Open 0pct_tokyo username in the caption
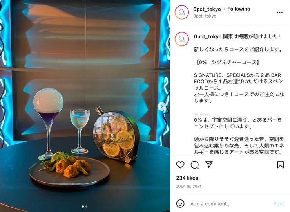The image size is (290, 212). [x=208, y=36]
